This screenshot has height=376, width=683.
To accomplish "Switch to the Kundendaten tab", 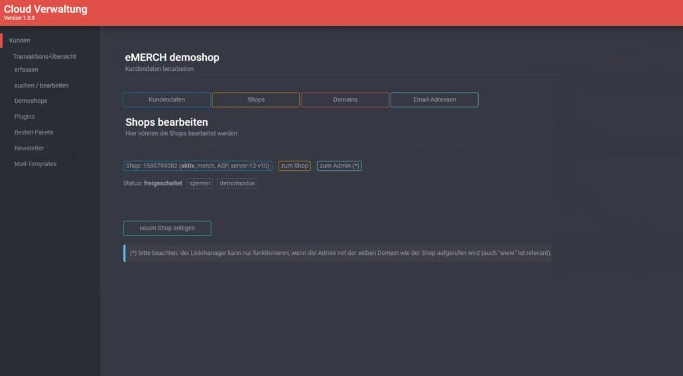I will (166, 100).
